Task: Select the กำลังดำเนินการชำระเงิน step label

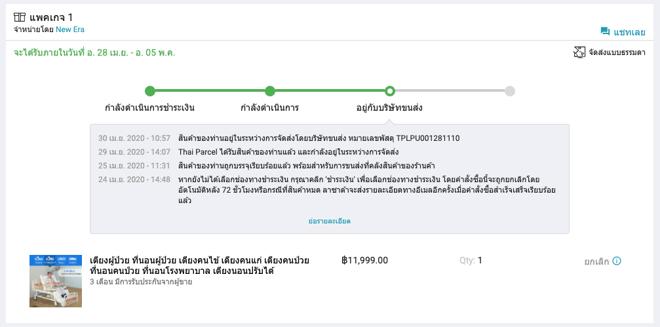Action: click(150, 107)
